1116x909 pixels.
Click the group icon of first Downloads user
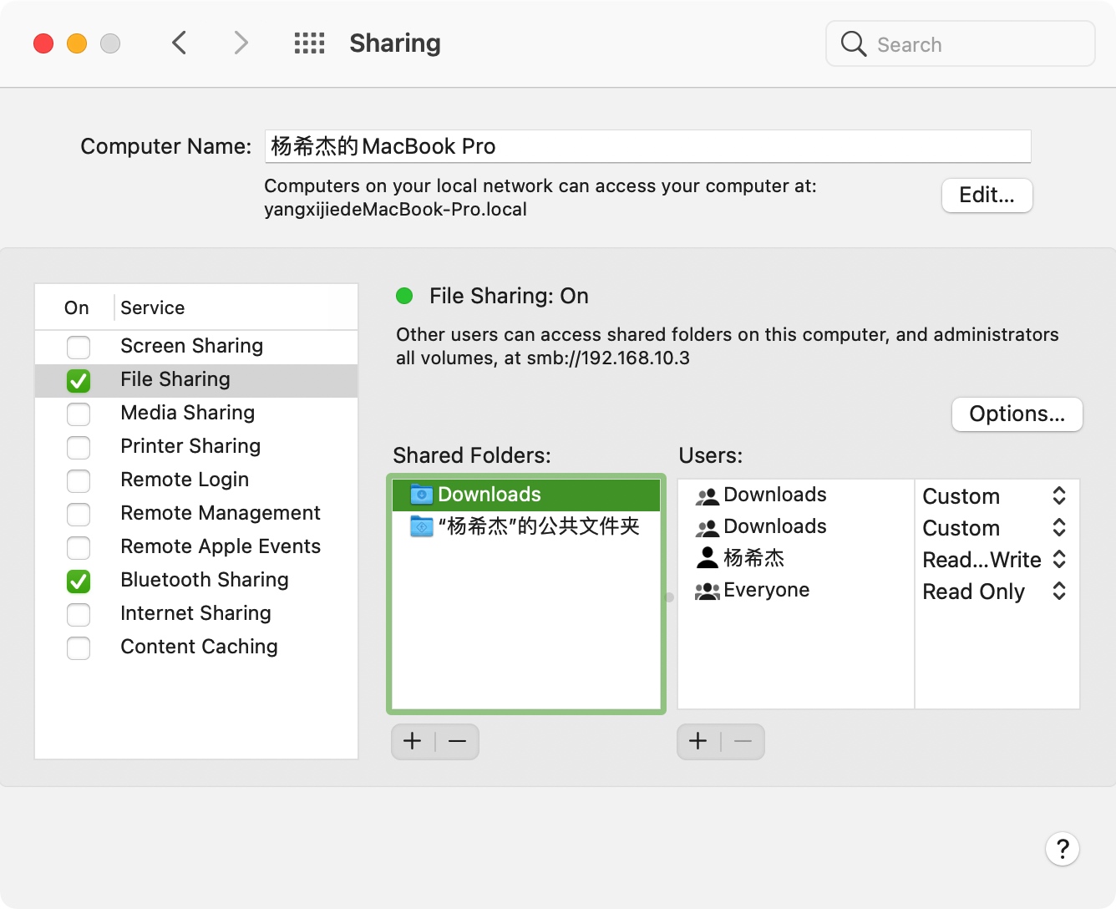(708, 495)
